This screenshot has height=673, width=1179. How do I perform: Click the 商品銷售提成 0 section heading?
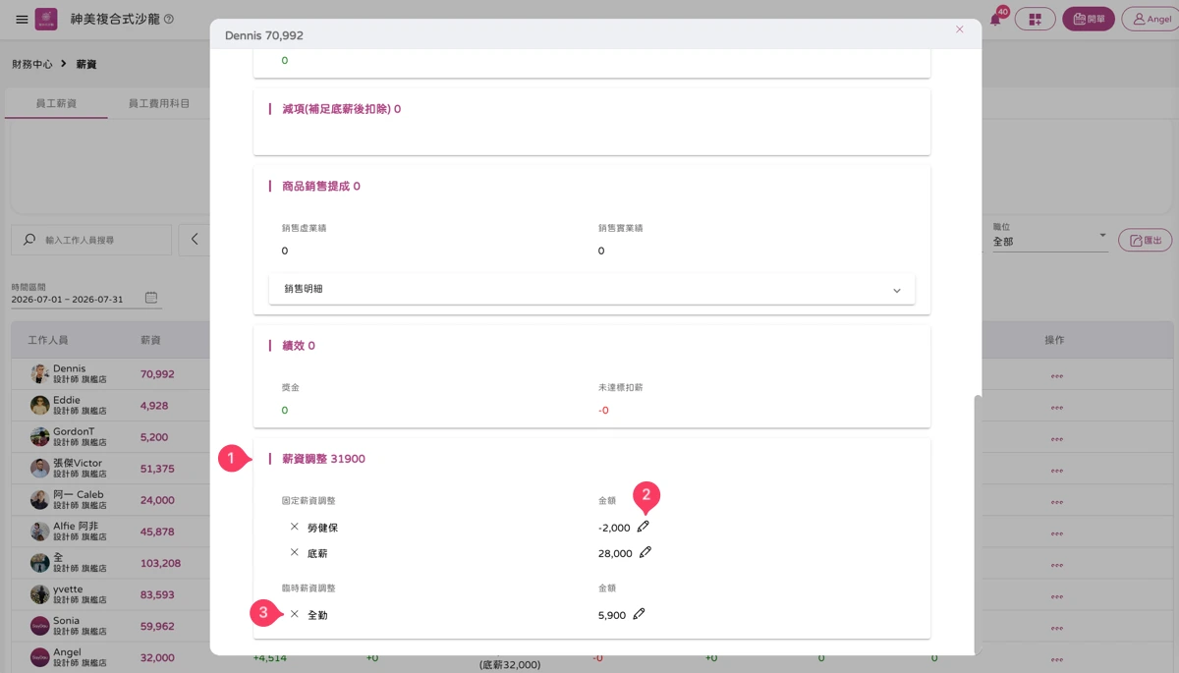tap(321, 186)
